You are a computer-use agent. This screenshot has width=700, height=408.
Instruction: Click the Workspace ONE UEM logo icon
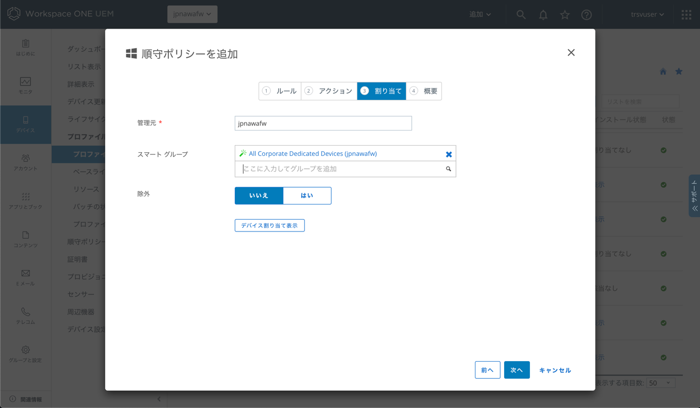click(14, 13)
